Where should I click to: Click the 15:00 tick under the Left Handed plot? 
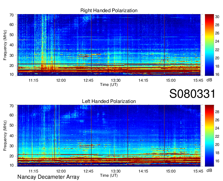171,171
